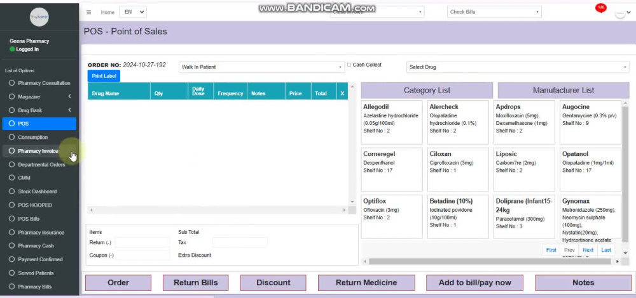Image resolution: width=636 pixels, height=298 pixels.
Task: Click the Return Bills button
Action: click(x=195, y=283)
